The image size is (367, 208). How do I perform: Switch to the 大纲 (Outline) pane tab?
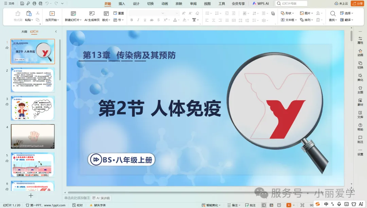tap(24, 32)
